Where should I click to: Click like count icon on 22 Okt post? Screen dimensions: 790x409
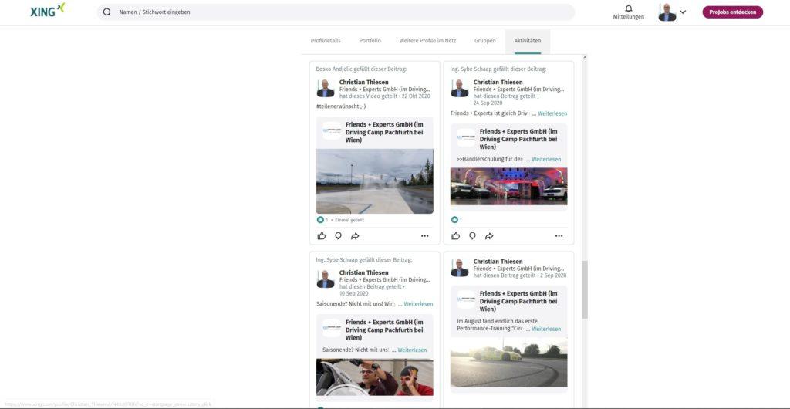320,220
